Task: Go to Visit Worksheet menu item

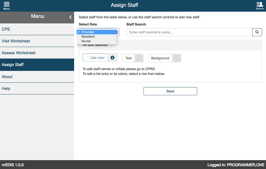Action: click(37, 41)
